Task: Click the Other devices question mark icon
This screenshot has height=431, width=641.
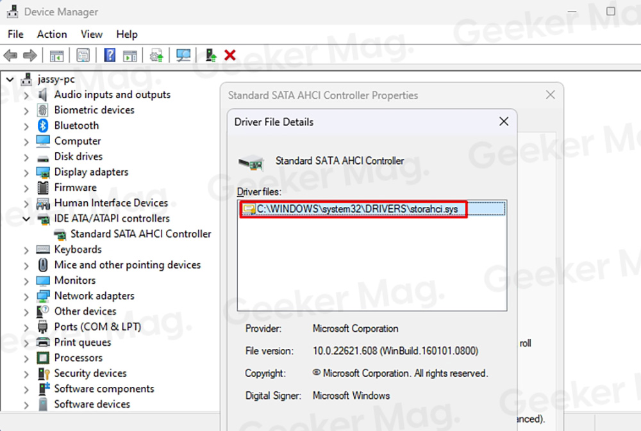Action: point(42,312)
